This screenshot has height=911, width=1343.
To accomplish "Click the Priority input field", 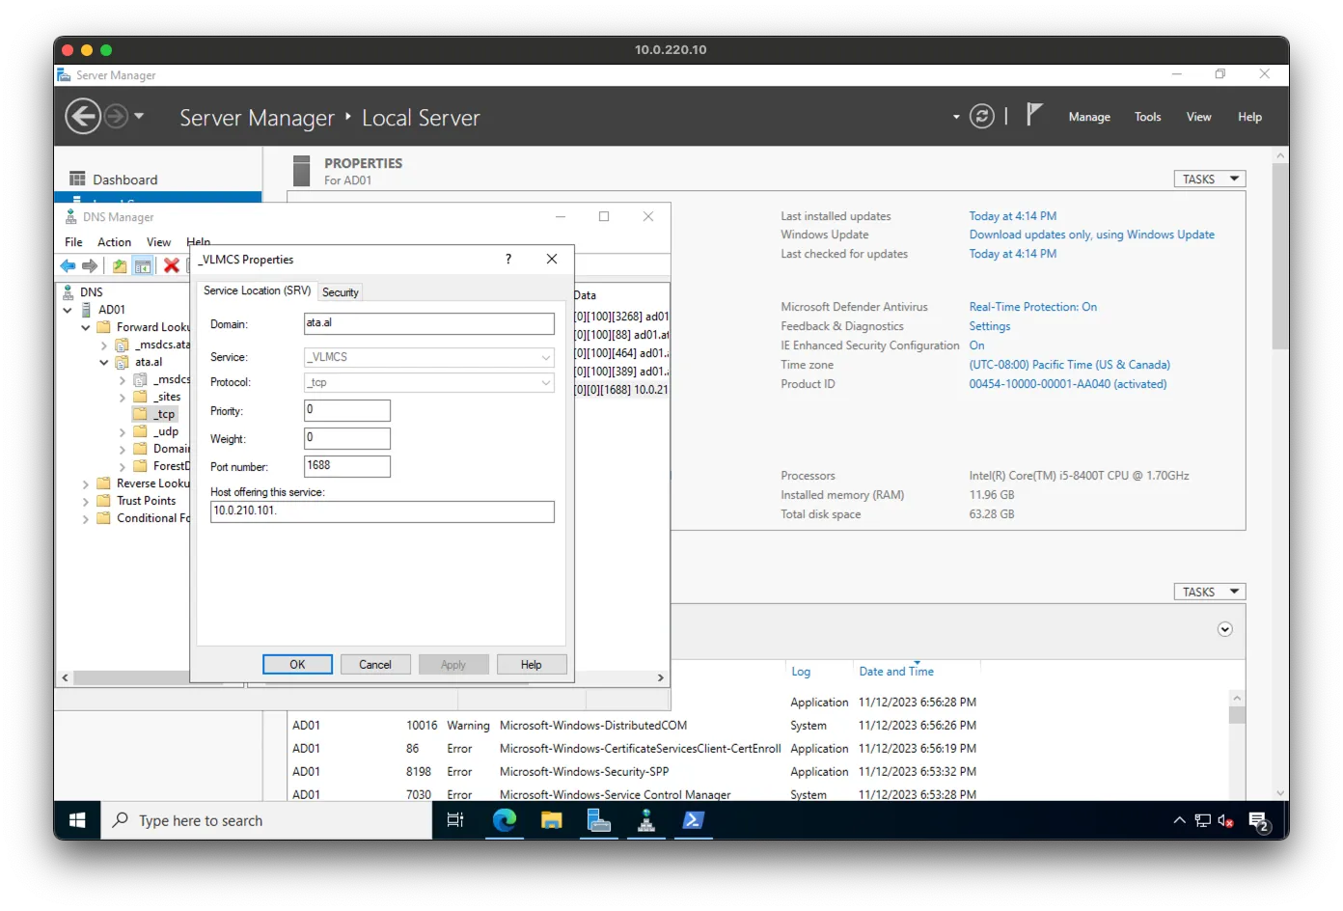I will pos(347,410).
